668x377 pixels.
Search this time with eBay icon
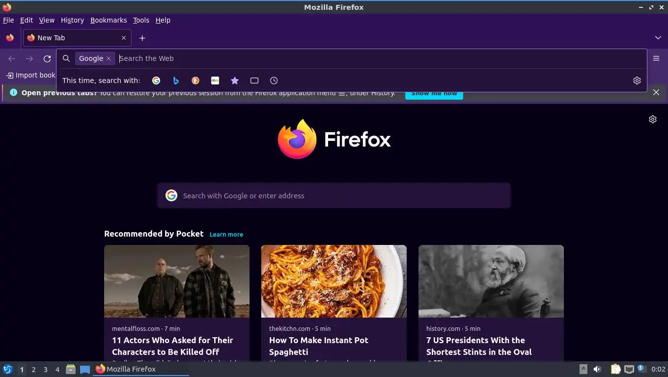215,81
